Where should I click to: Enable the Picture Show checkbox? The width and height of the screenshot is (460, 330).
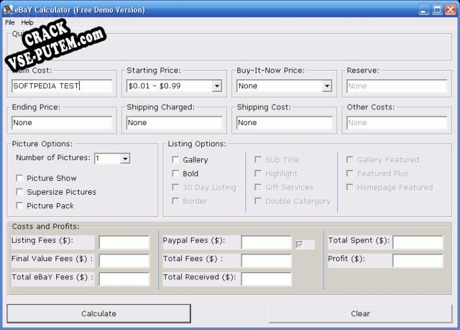[20, 178]
